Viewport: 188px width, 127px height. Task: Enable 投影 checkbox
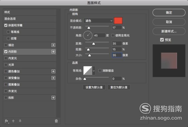[6, 98]
